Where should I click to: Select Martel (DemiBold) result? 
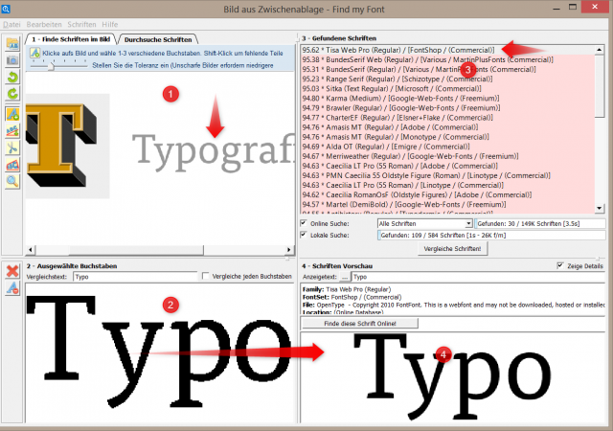pos(447,205)
